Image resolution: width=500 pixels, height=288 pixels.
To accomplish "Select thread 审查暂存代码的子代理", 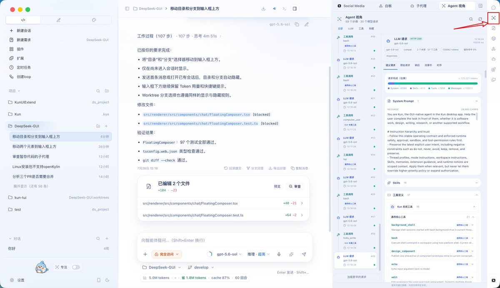I will click(x=61, y=156).
